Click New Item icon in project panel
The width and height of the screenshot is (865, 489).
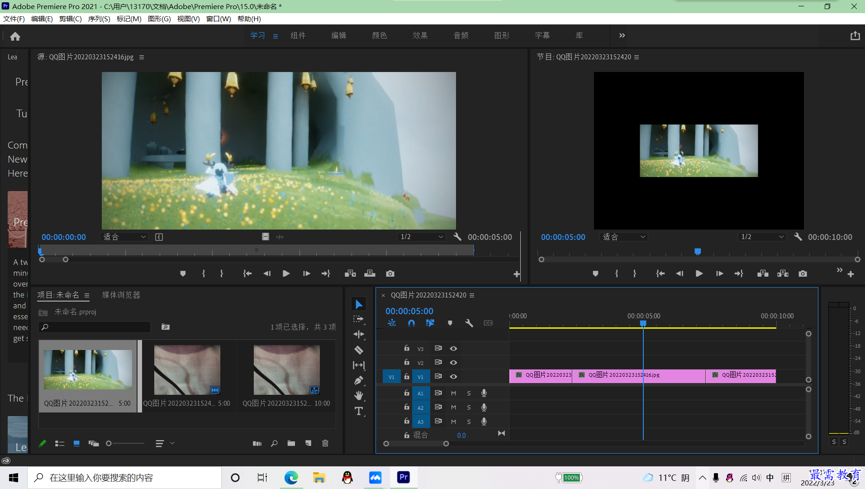pyautogui.click(x=308, y=443)
